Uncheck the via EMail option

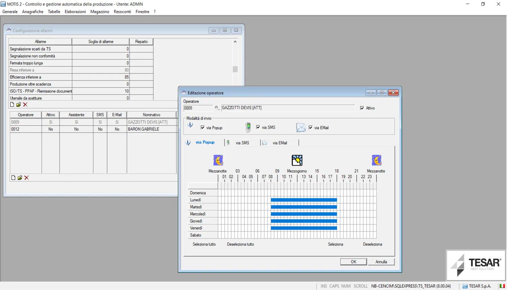coord(311,127)
